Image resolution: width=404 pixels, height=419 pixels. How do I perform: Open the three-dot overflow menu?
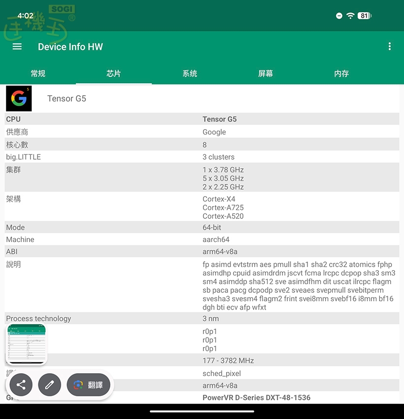click(x=389, y=46)
